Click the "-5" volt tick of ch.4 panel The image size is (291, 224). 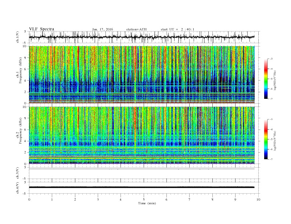25,194
